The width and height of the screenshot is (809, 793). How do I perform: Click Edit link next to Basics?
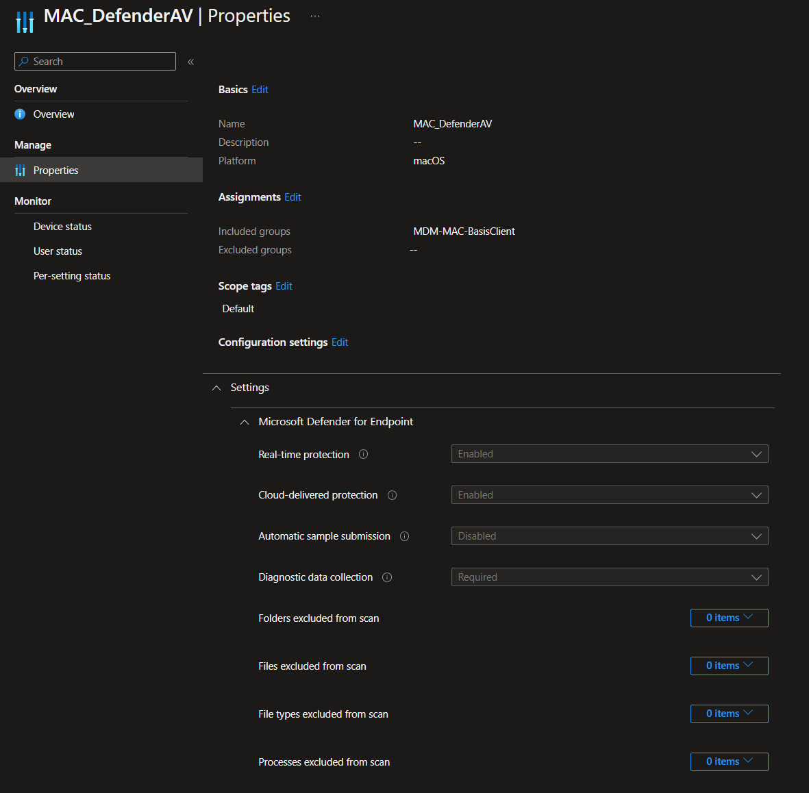click(x=260, y=90)
